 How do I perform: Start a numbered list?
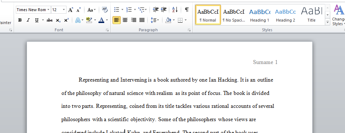129,10
